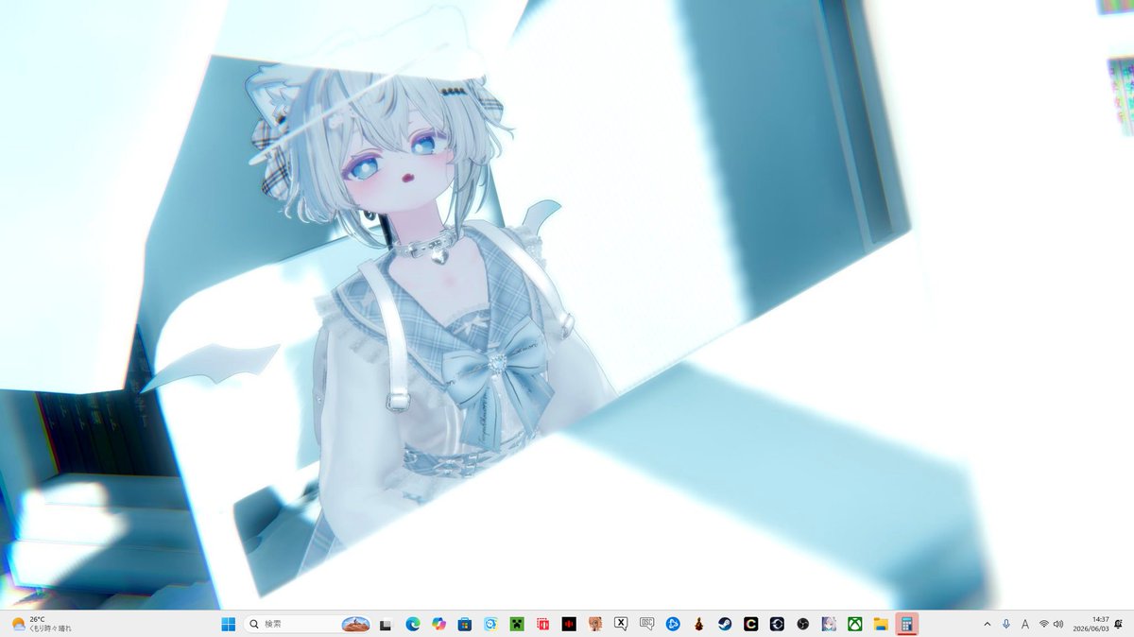Open Microsoft Store from the taskbar

[465, 624]
